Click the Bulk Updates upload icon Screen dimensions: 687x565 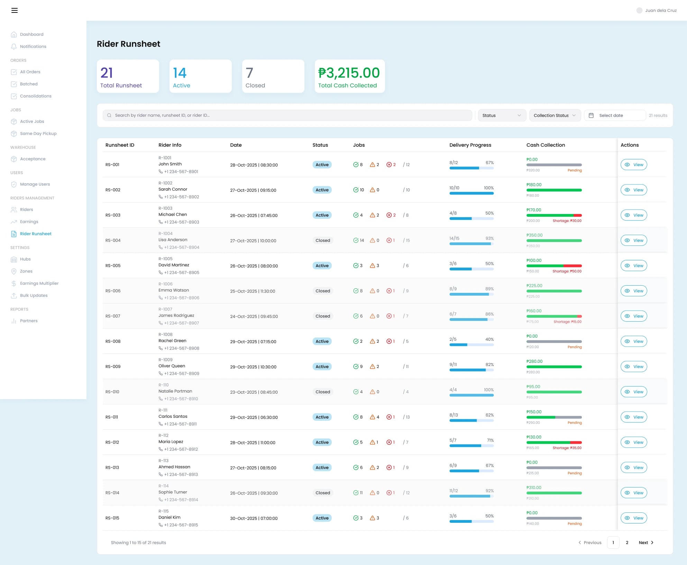[x=14, y=295]
